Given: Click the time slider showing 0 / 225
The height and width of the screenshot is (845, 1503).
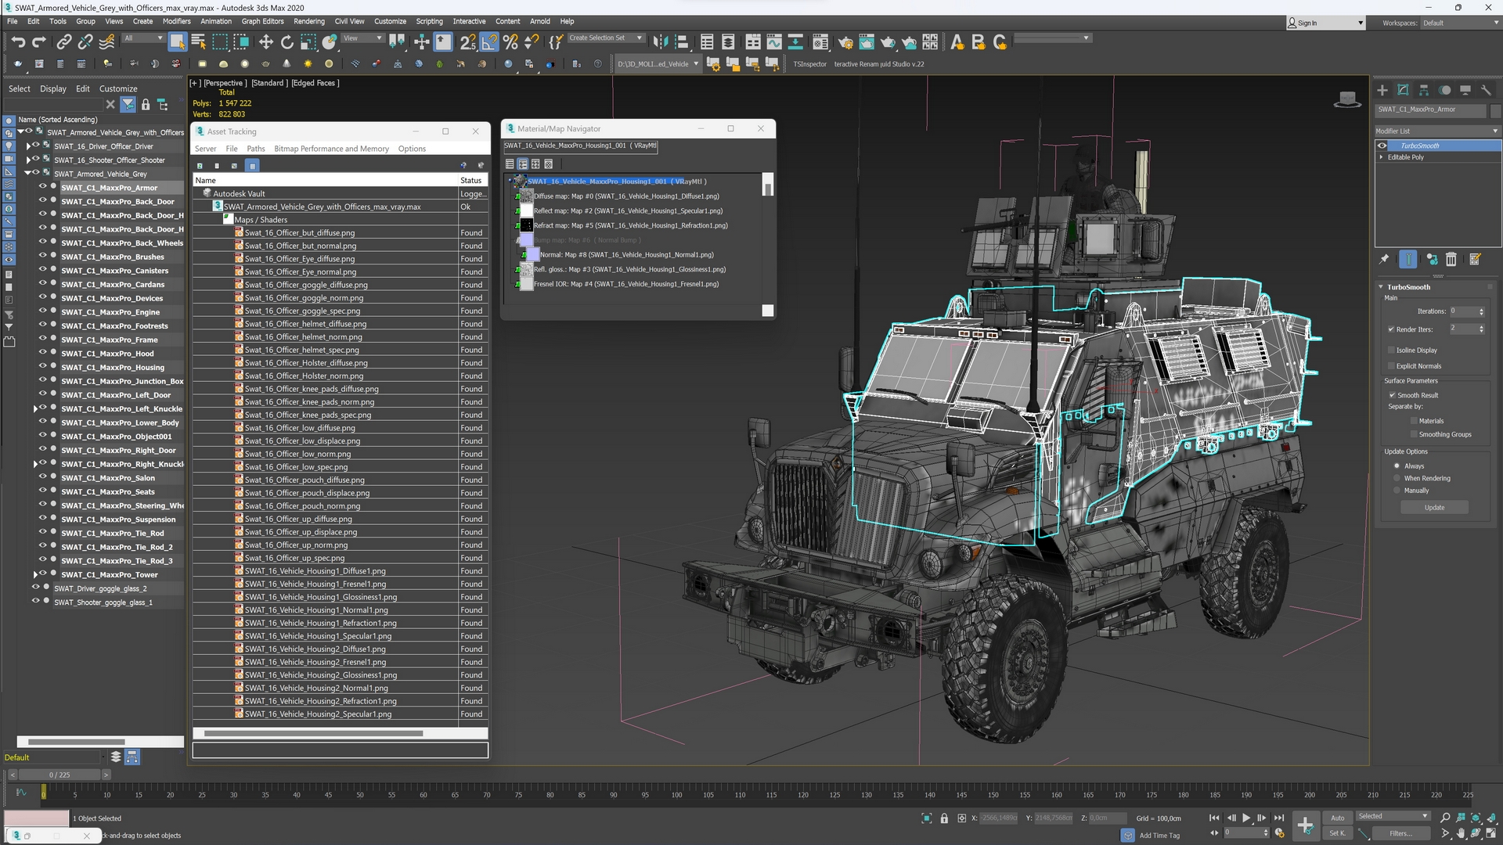Looking at the screenshot, I should (59, 775).
